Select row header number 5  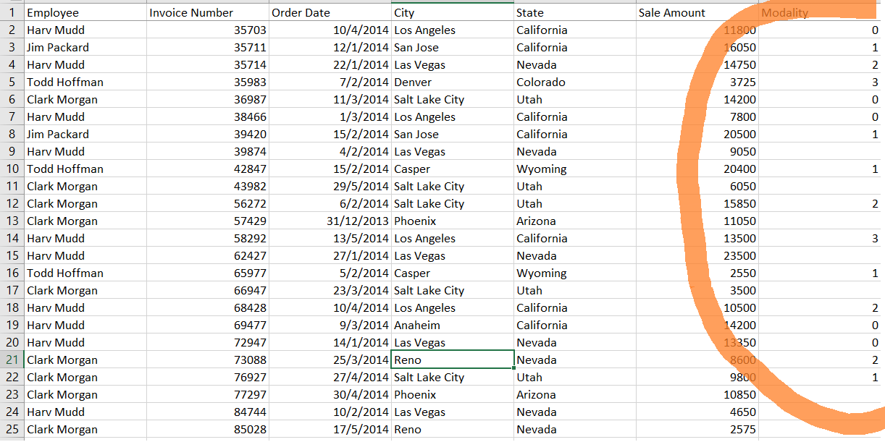(x=12, y=82)
